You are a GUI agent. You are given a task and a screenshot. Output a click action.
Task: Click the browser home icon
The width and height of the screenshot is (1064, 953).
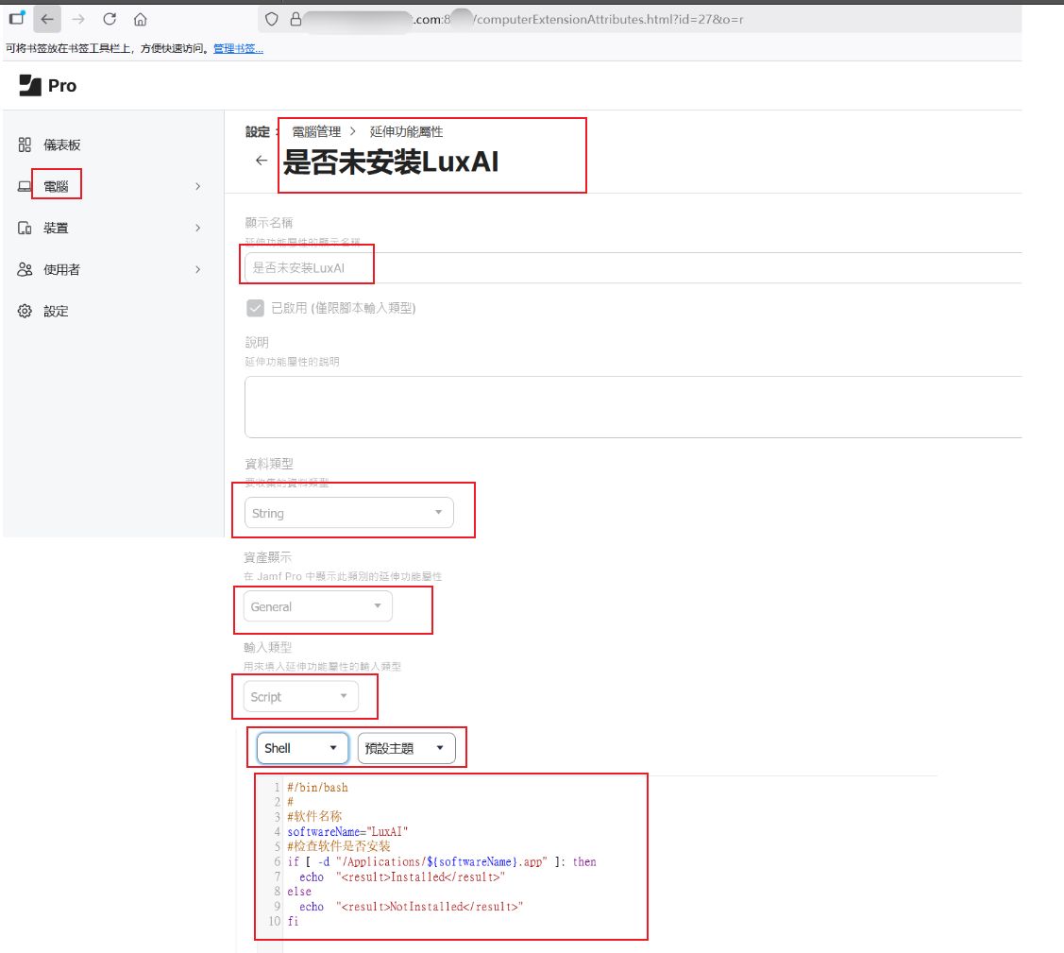140,19
